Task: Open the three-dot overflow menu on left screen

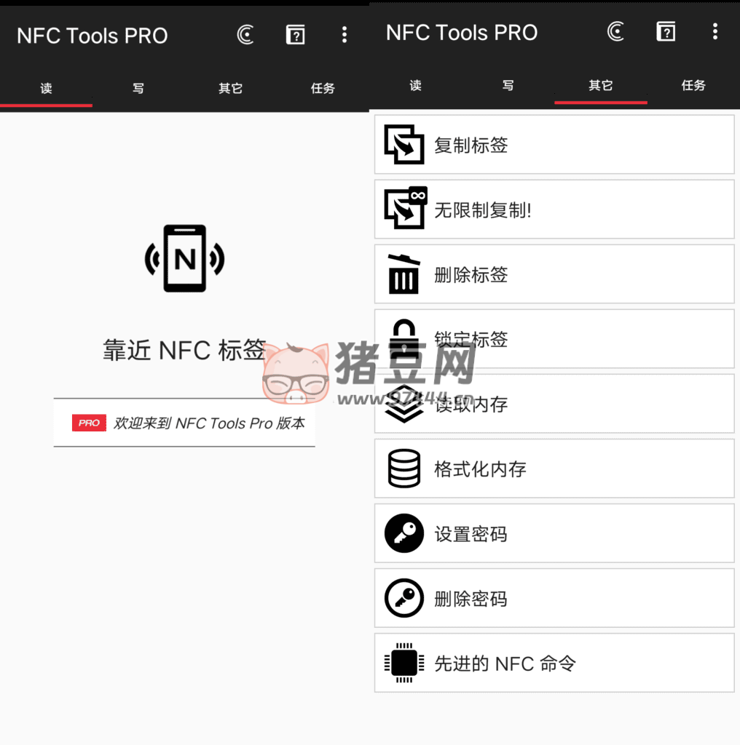Action: coord(345,35)
